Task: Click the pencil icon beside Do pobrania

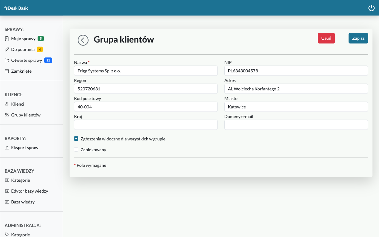Action: 7,50
